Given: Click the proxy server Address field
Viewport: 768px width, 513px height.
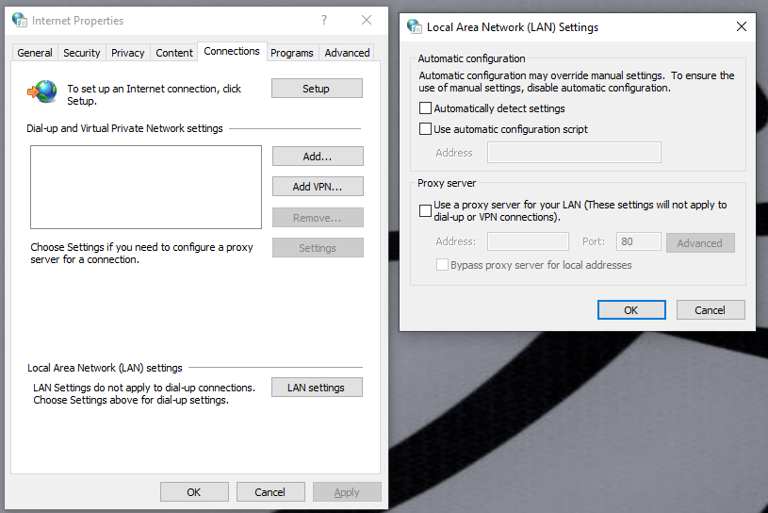Looking at the screenshot, I should pyautogui.click(x=528, y=241).
